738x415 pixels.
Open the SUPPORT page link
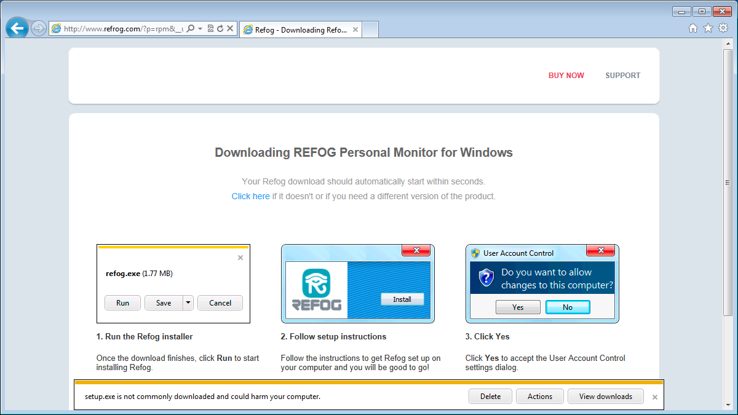point(623,76)
